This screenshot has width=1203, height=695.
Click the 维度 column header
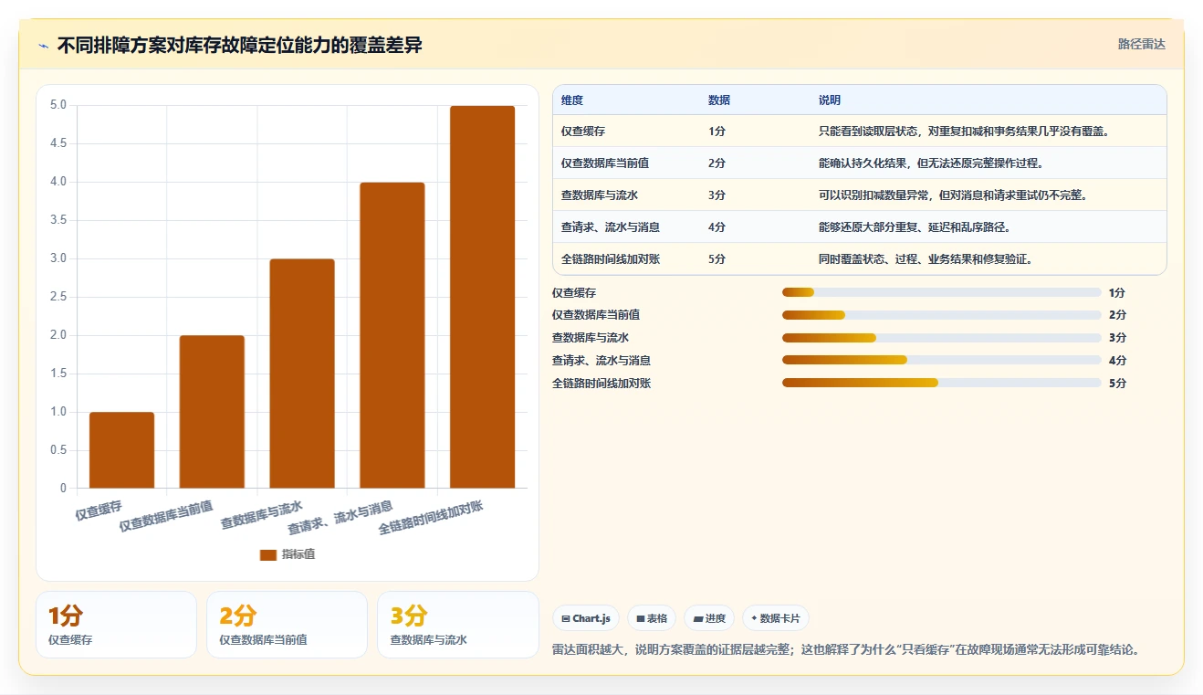click(572, 100)
